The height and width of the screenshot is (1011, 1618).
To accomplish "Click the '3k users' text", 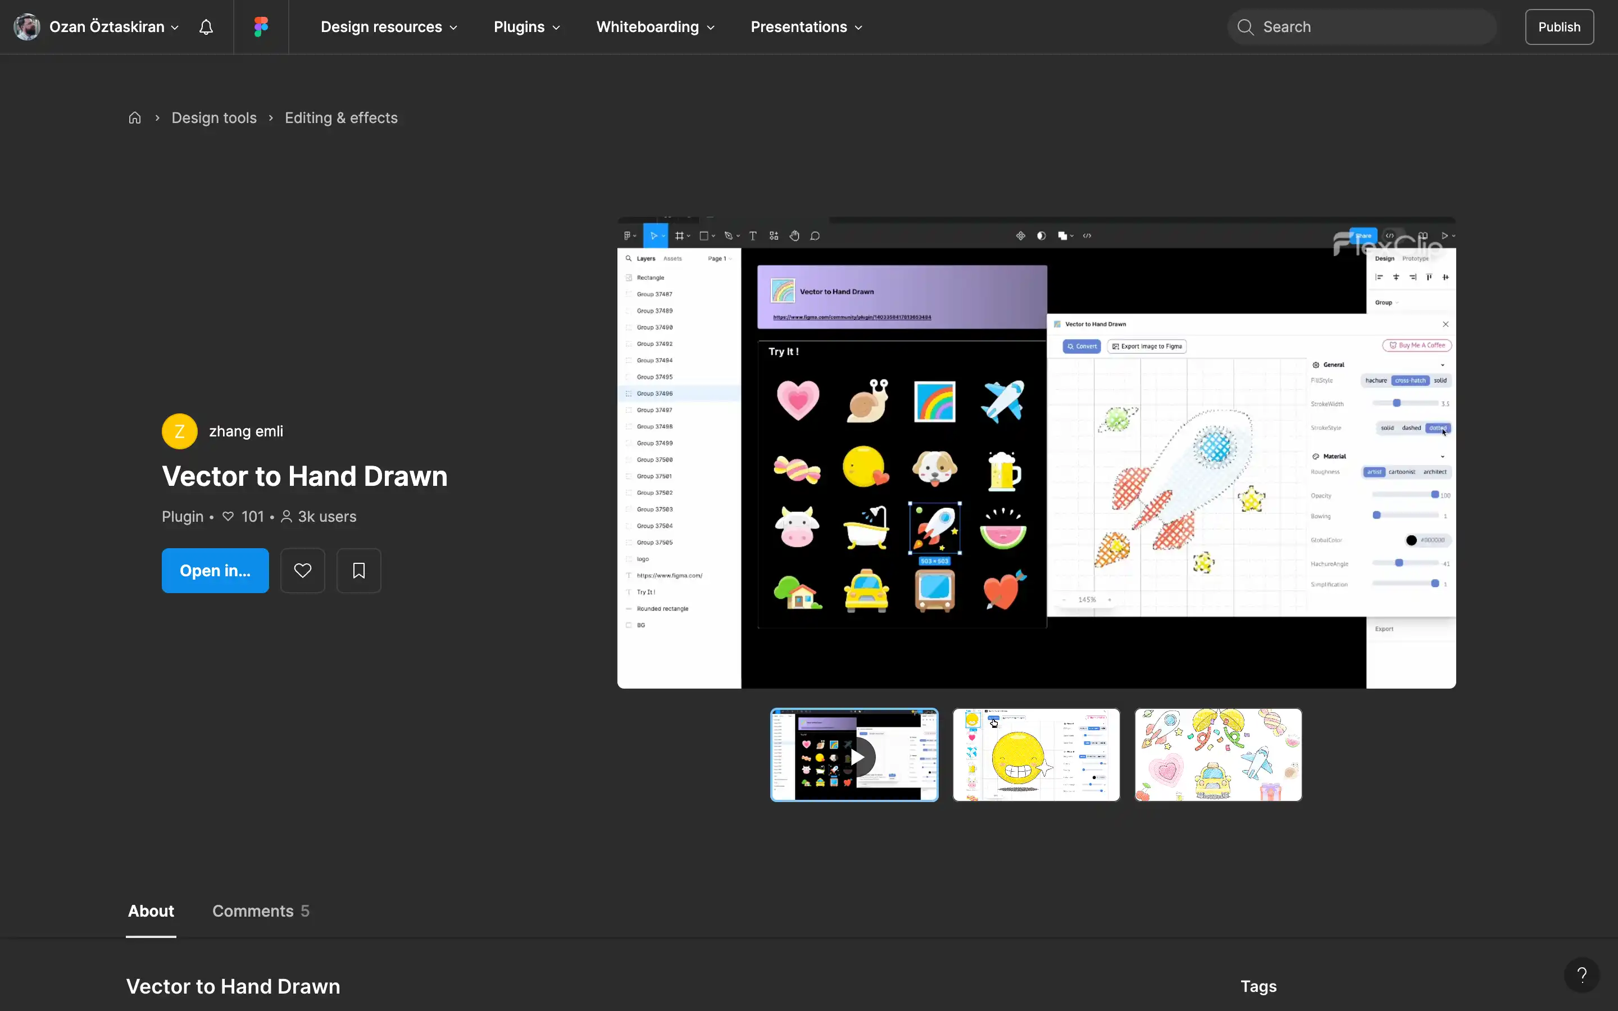I will coord(327,517).
